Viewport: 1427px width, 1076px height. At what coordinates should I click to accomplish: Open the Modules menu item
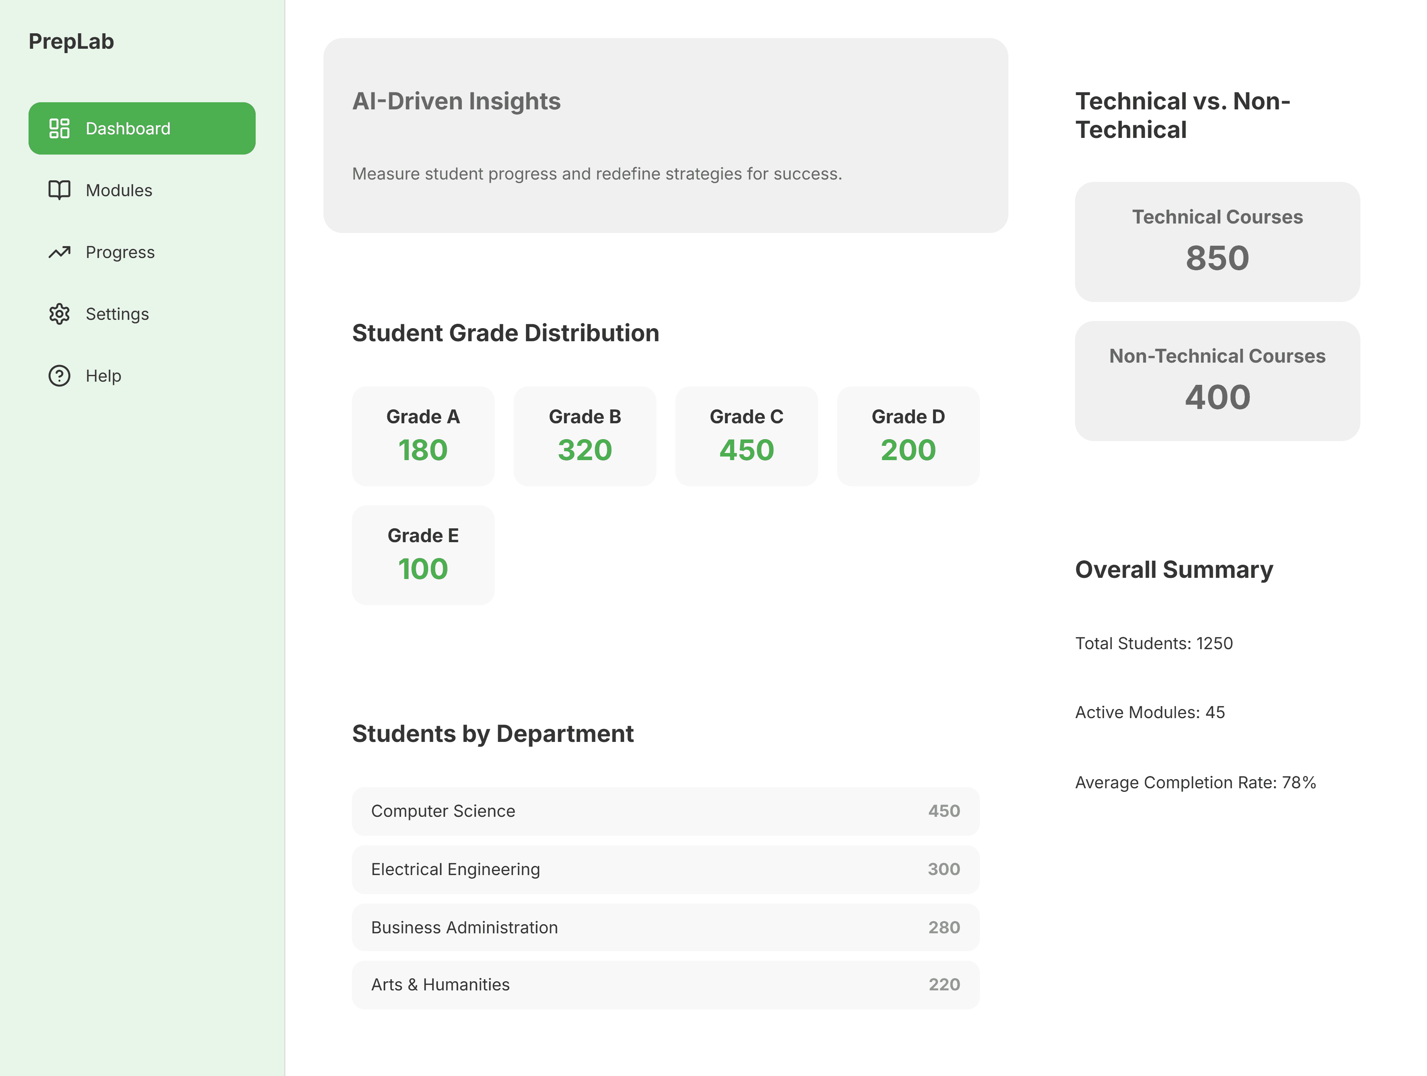pos(119,190)
